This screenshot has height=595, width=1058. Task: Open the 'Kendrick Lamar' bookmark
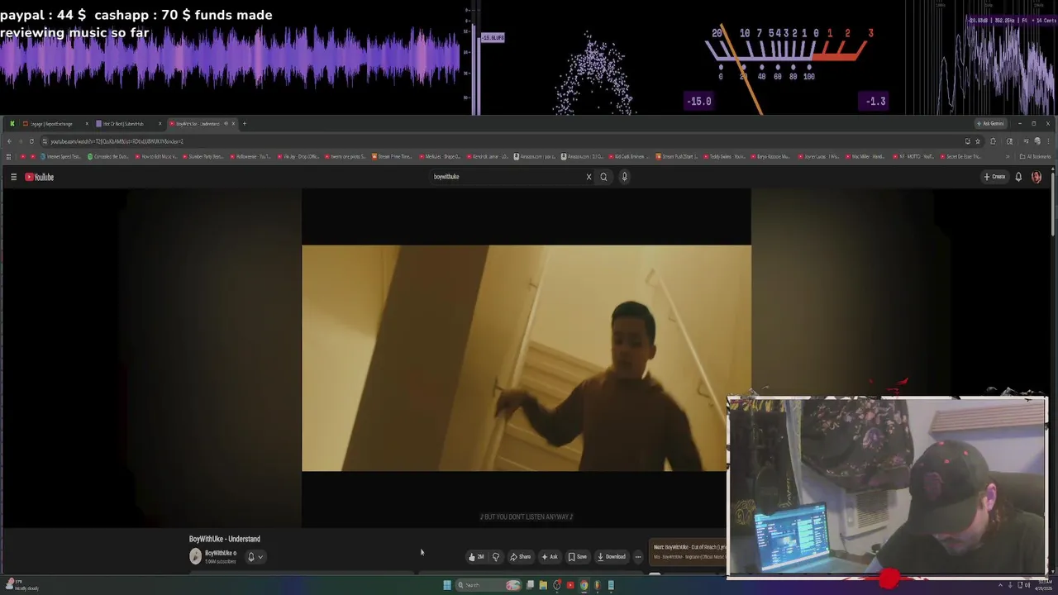(x=488, y=156)
